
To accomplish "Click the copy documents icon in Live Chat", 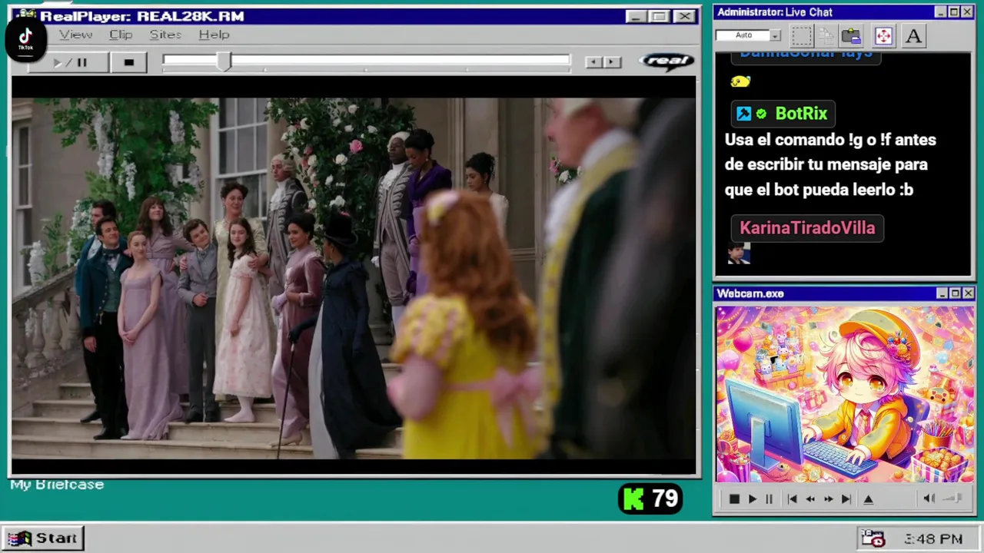I will click(826, 36).
